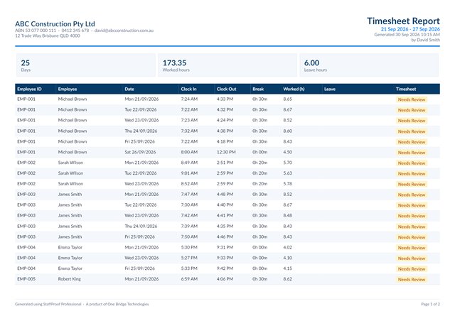Click Needs Review badge for Michael Brown Sat 26/09/2026
The width and height of the screenshot is (455, 321).
(x=412, y=153)
